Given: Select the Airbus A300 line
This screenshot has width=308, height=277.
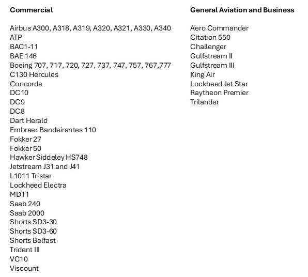Looking at the screenshot, I should (90, 28).
